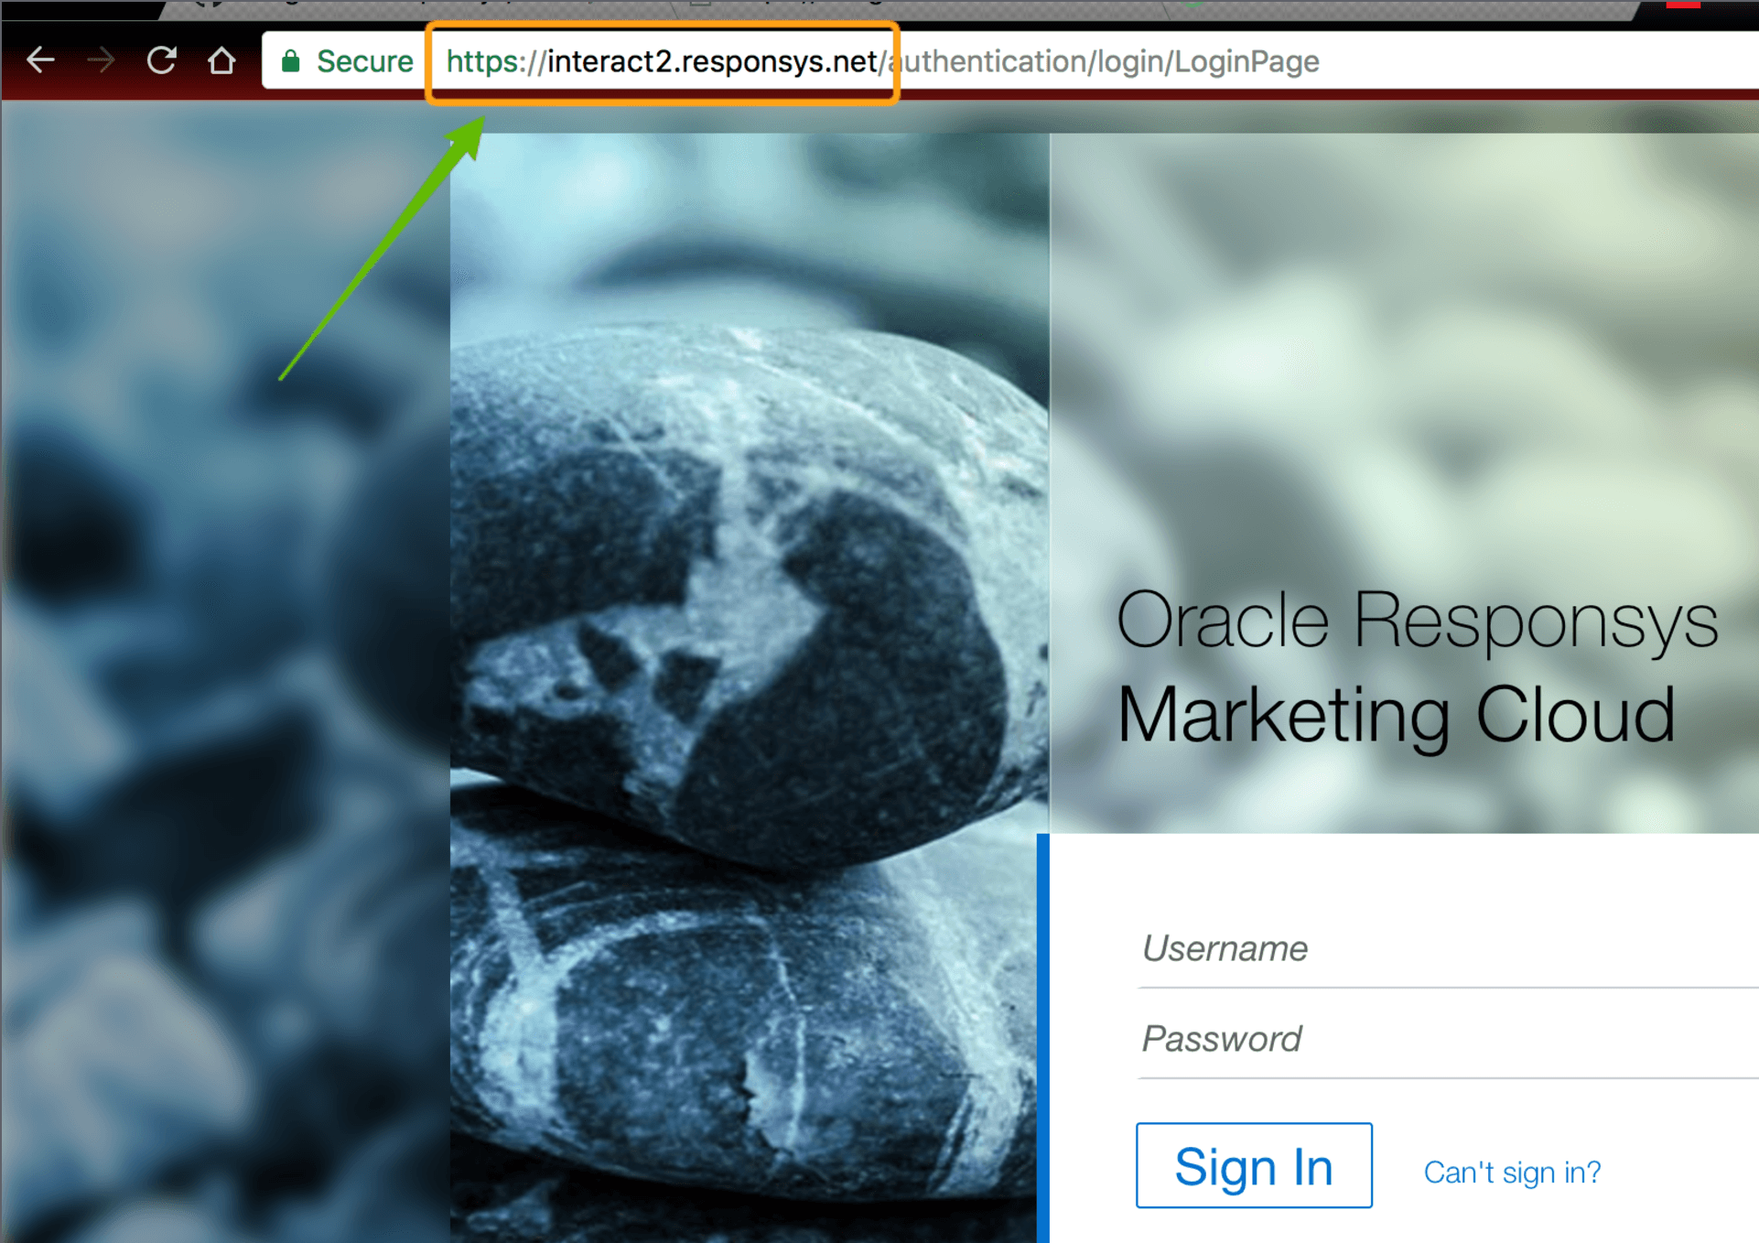Screen dimensions: 1759x1243
Task: Reload the Oracle Responsys login page
Action: (162, 60)
